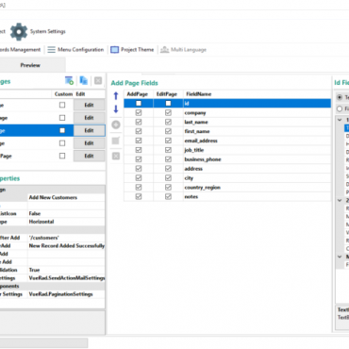Open Project Theme
Viewport: 349px width, 349px height.
[132, 50]
